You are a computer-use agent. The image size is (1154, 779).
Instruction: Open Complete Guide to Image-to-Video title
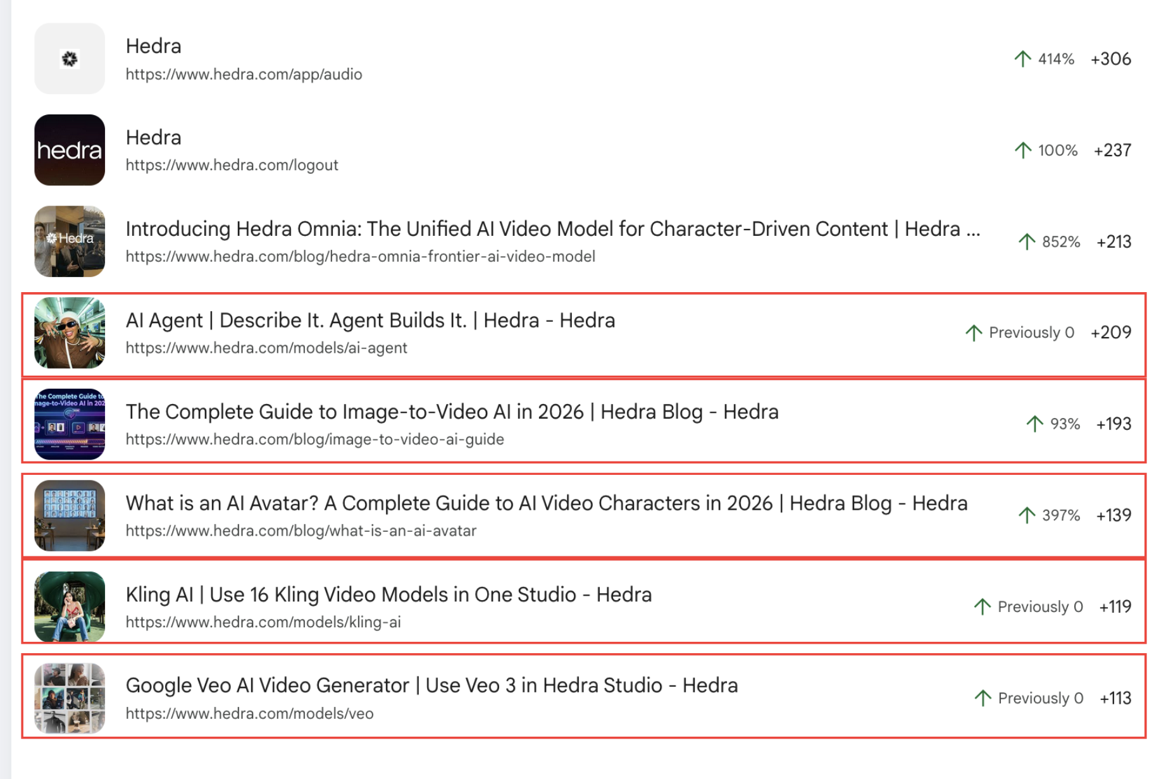(452, 412)
